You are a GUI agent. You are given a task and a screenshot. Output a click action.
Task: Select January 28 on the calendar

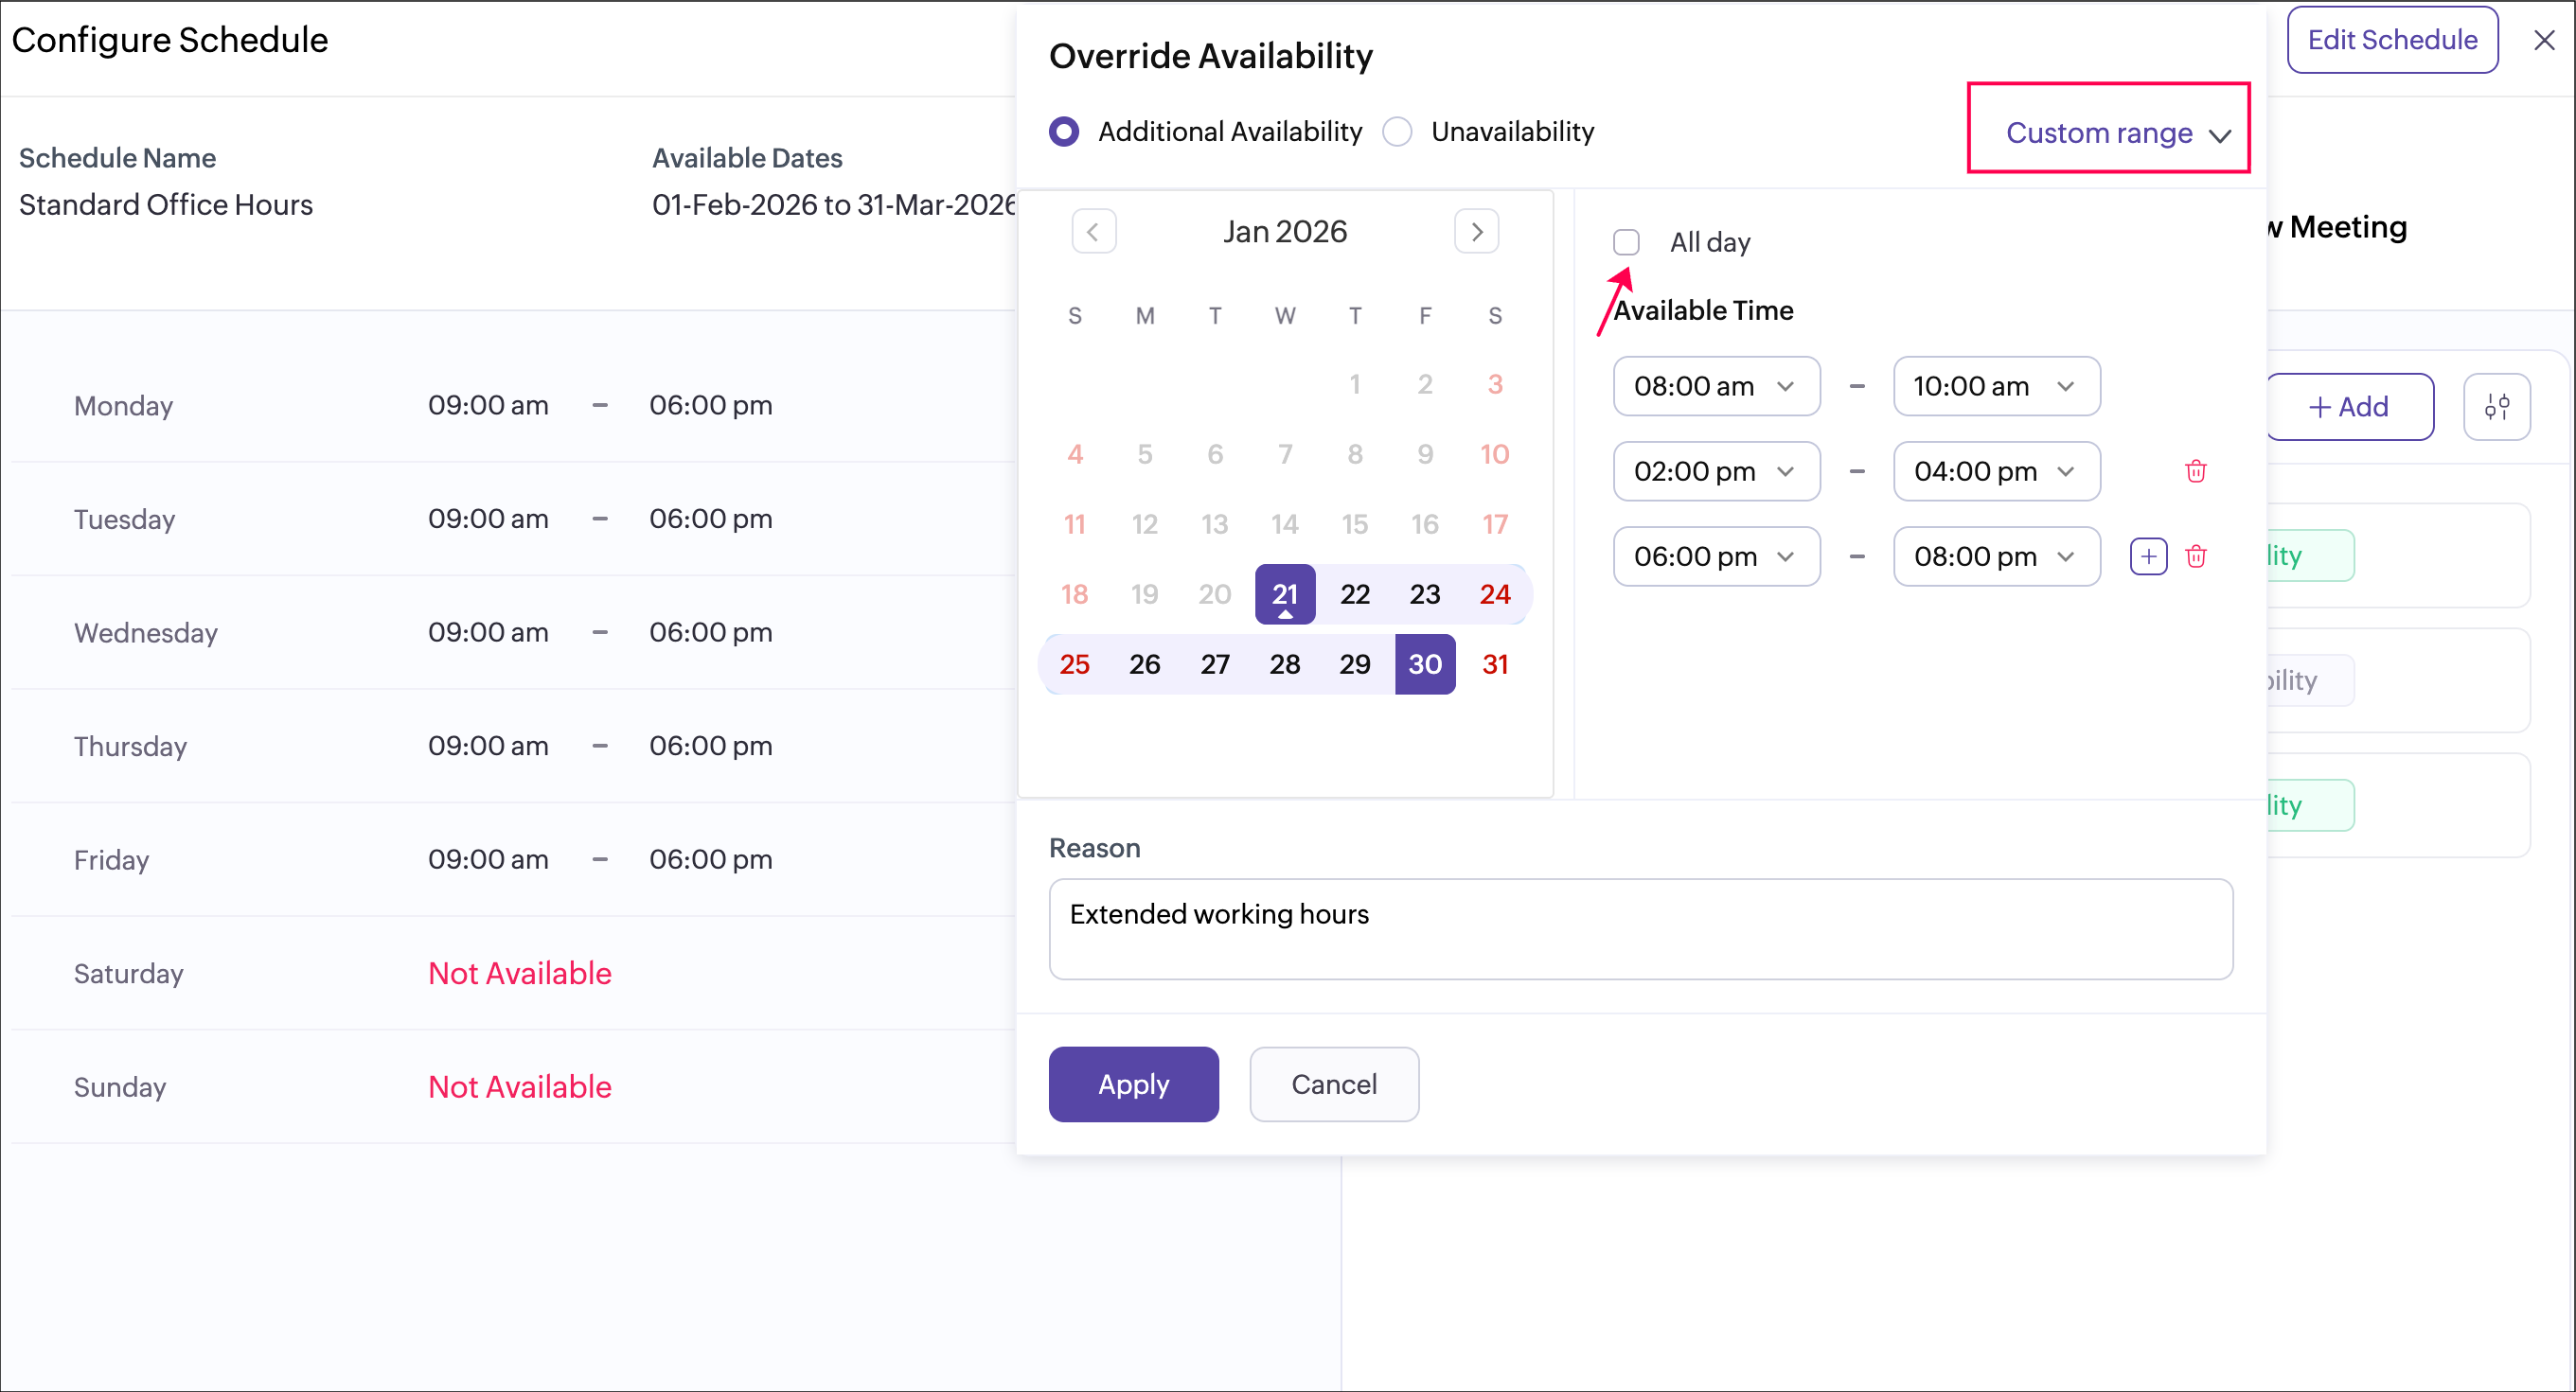[x=1285, y=664]
